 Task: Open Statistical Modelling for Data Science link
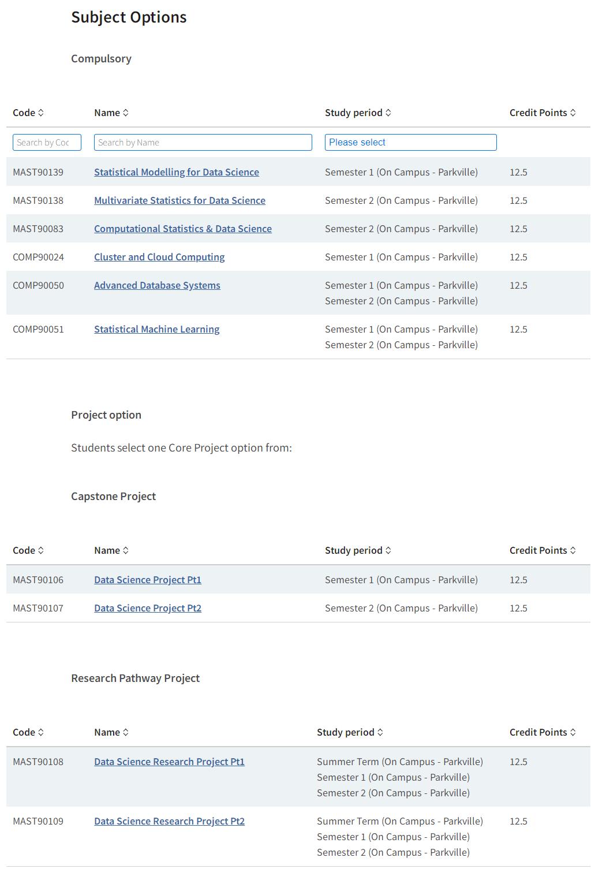coord(177,172)
